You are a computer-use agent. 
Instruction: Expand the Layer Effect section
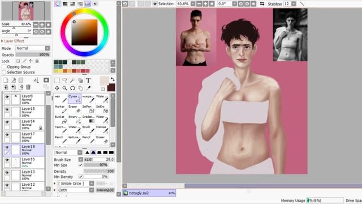point(2,41)
